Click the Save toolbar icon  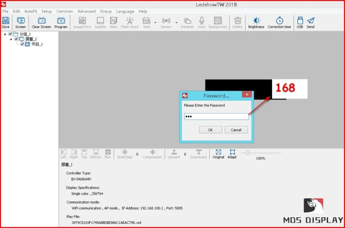(x=6, y=23)
